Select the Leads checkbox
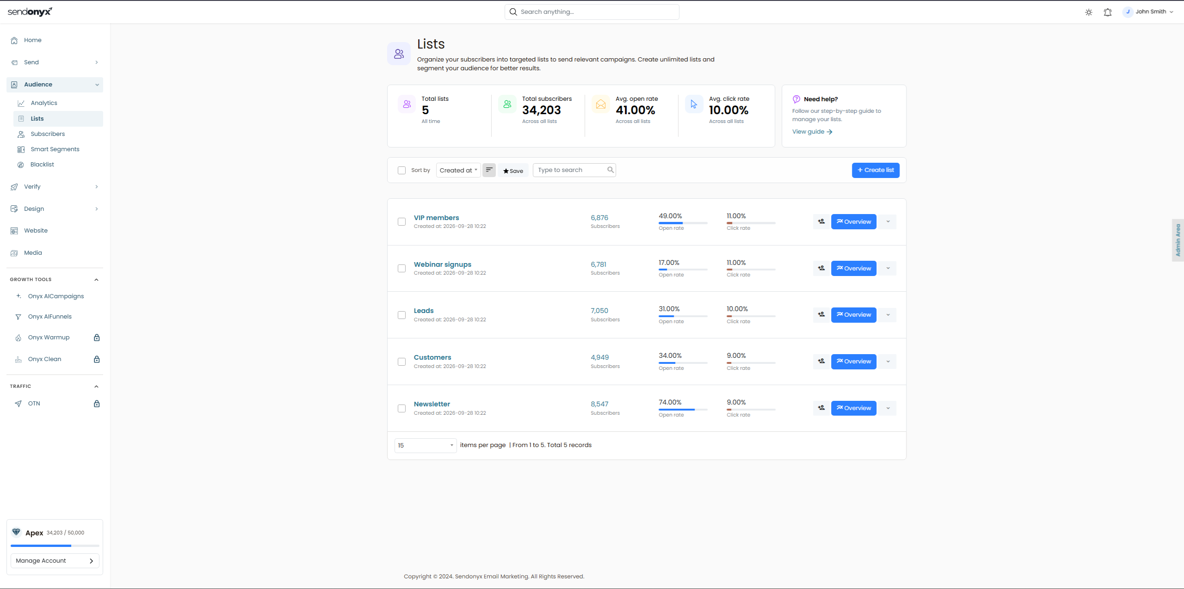The width and height of the screenshot is (1184, 589). click(x=401, y=315)
